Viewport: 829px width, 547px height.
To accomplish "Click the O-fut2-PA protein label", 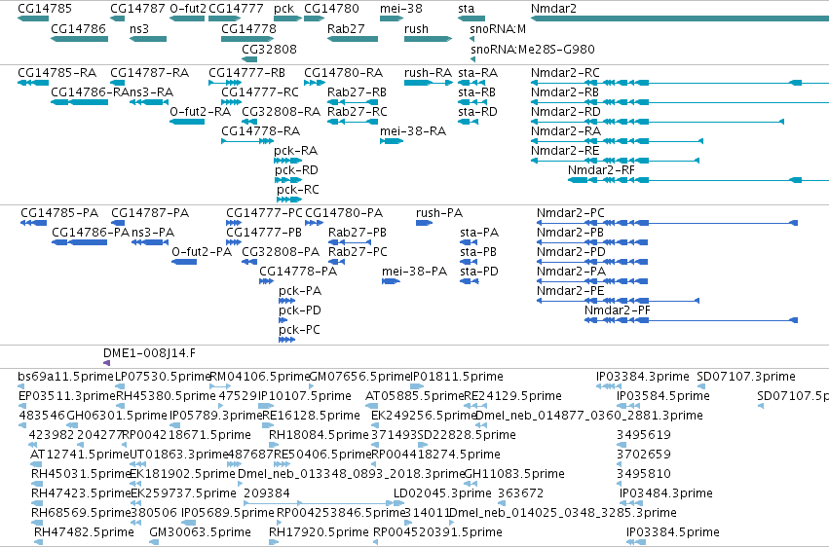I will point(202,252).
